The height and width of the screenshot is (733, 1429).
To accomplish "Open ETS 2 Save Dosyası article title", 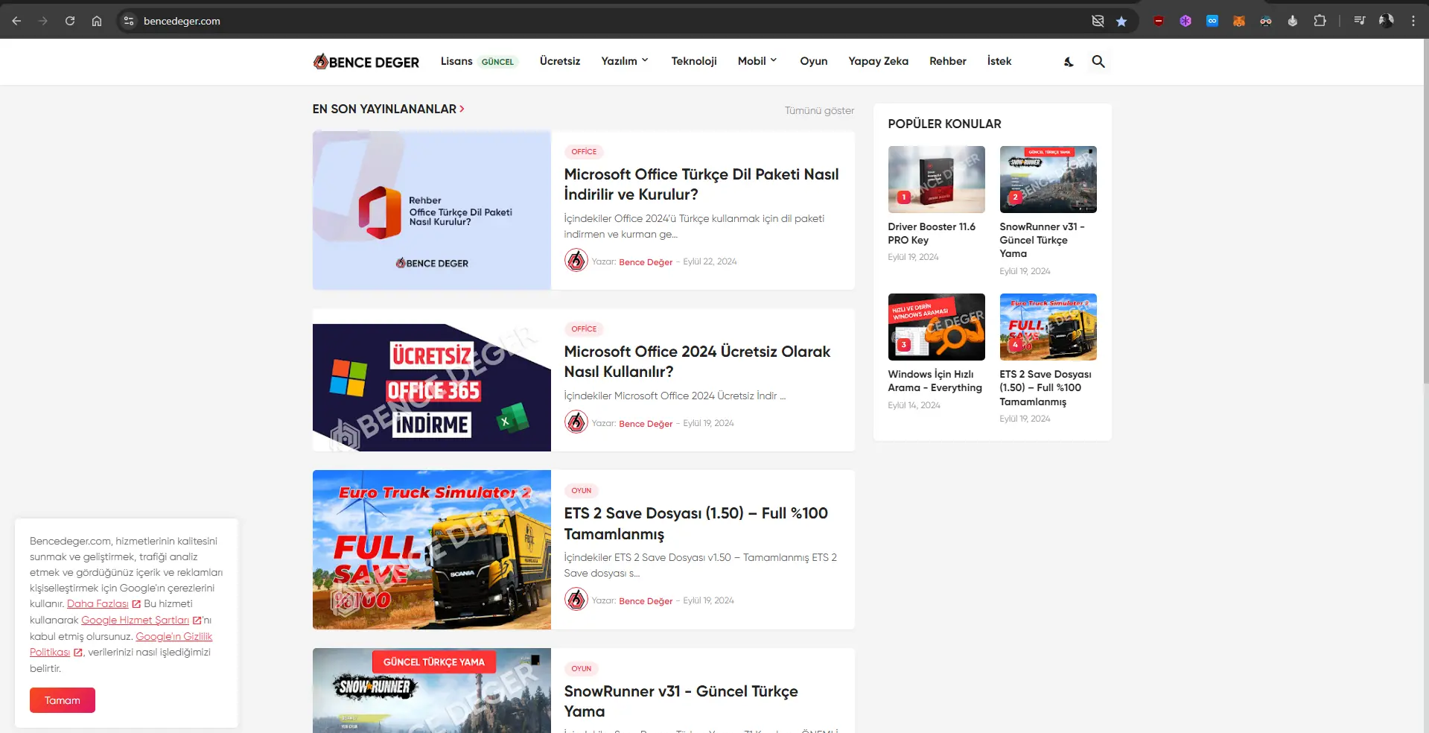I will tap(696, 524).
